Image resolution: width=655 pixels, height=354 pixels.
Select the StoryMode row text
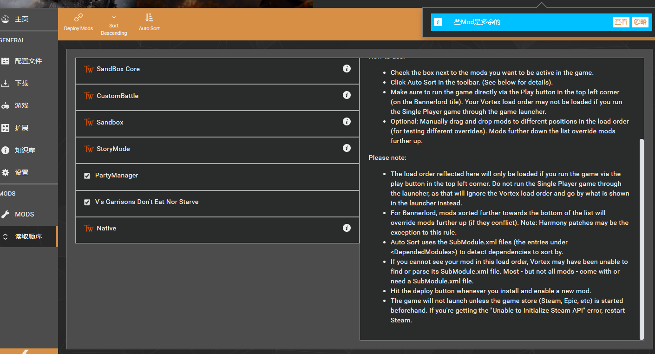point(113,149)
